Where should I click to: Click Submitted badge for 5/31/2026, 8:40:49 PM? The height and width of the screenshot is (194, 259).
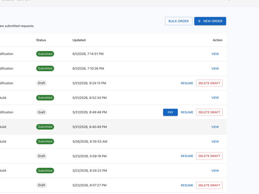point(45,127)
